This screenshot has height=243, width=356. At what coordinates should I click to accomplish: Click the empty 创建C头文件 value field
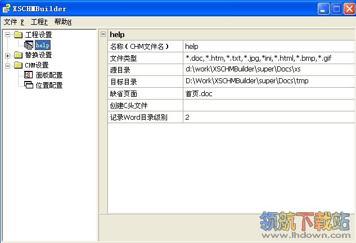pyautogui.click(x=269, y=105)
